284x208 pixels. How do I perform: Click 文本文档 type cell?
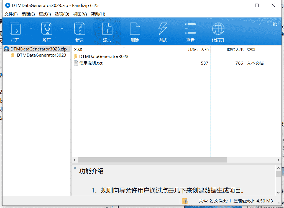(x=255, y=63)
